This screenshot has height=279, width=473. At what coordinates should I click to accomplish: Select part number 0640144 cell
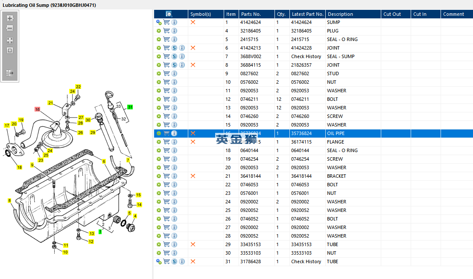point(249,150)
